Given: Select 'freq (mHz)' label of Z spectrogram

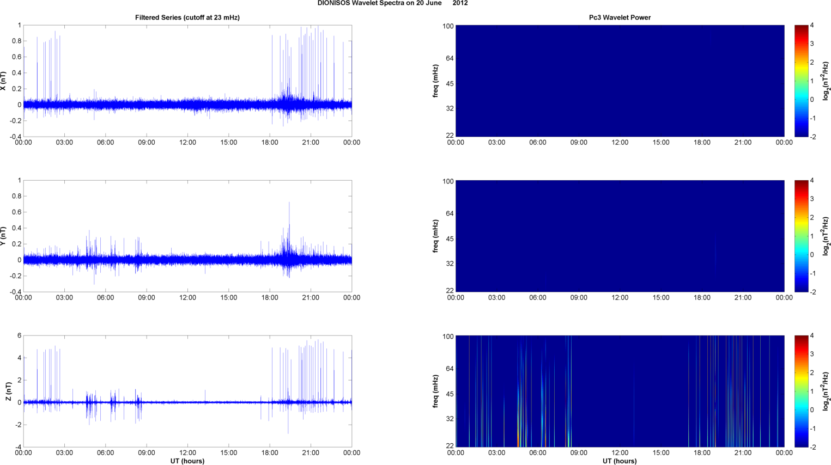Looking at the screenshot, I should click(x=435, y=391).
